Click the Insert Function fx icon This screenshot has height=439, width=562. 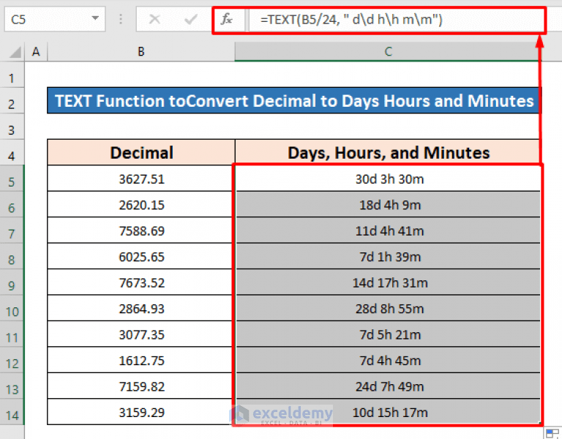(227, 19)
